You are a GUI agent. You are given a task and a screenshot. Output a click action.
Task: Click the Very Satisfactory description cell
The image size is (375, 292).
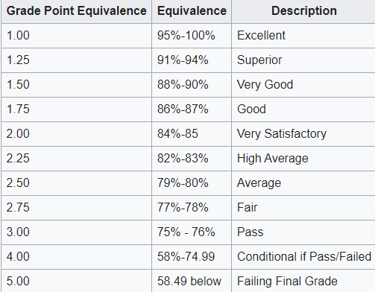pyautogui.click(x=303, y=134)
